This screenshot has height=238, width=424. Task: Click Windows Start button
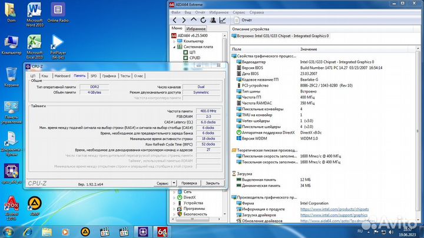pyautogui.click(x=8, y=232)
